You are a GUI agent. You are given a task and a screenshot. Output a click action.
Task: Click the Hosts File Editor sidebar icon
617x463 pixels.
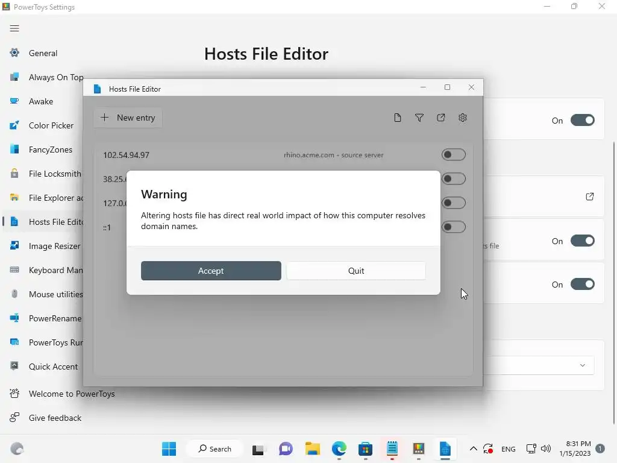(x=14, y=222)
